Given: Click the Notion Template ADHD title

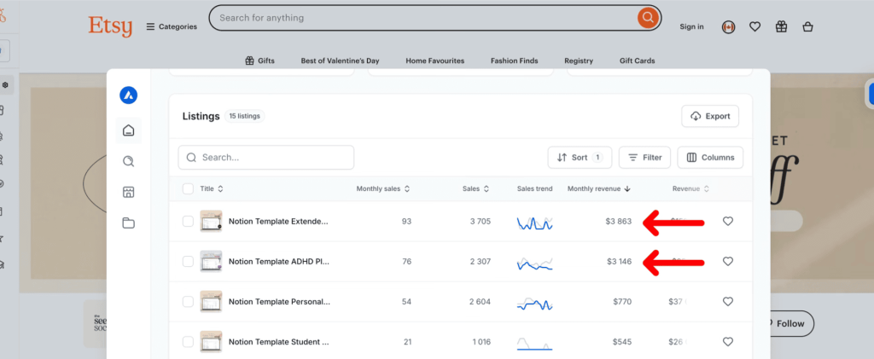Looking at the screenshot, I should pyautogui.click(x=279, y=262).
